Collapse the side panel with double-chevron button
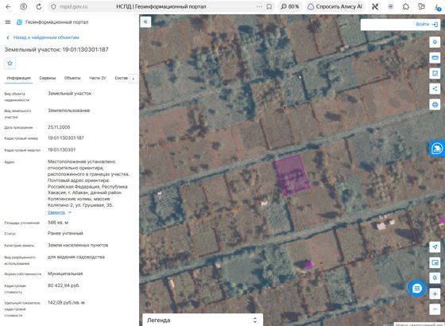445x326 pixels. click(x=145, y=21)
